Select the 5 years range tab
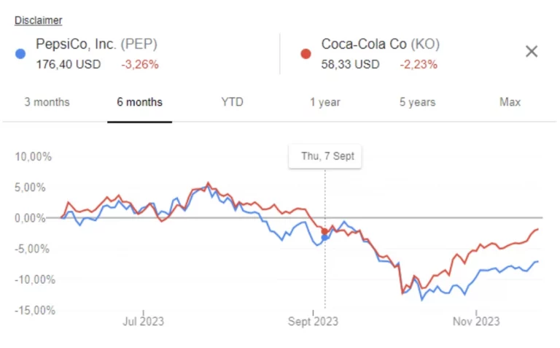The height and width of the screenshot is (348, 560). point(417,102)
